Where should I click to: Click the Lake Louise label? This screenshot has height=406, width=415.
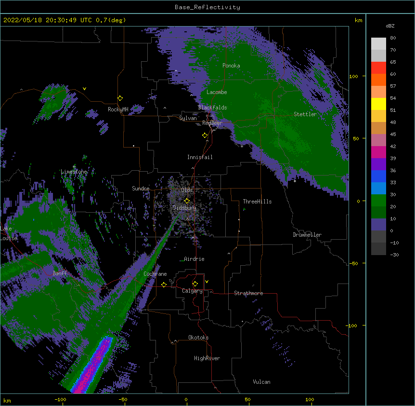pos(9,233)
